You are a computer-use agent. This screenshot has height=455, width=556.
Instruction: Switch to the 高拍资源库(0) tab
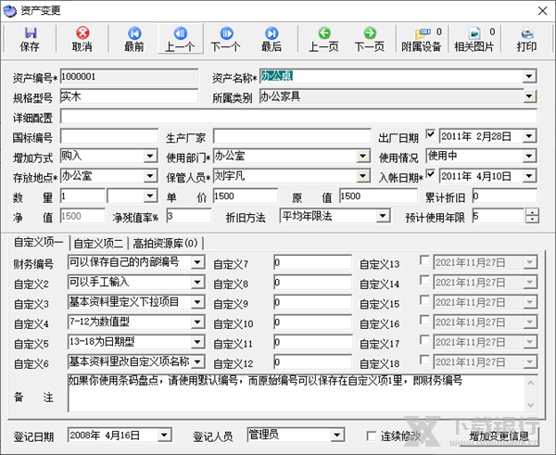(x=165, y=244)
